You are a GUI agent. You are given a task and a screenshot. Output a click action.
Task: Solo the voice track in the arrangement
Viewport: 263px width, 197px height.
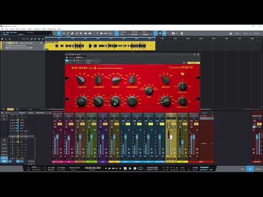click(10, 43)
